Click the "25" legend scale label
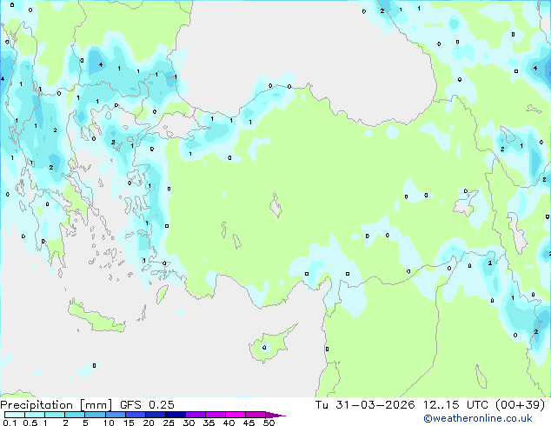The height and width of the screenshot is (426, 551). [x=169, y=423]
